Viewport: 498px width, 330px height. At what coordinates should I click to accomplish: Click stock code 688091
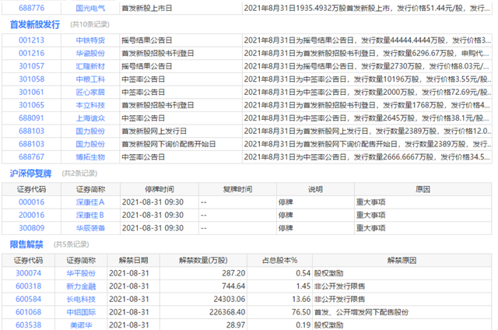coord(31,118)
